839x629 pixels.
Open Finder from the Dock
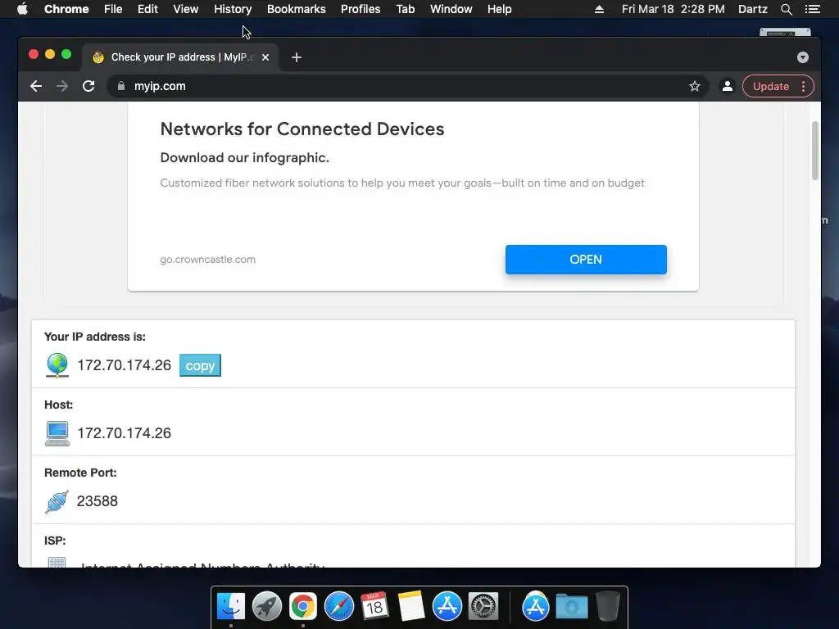point(231,607)
